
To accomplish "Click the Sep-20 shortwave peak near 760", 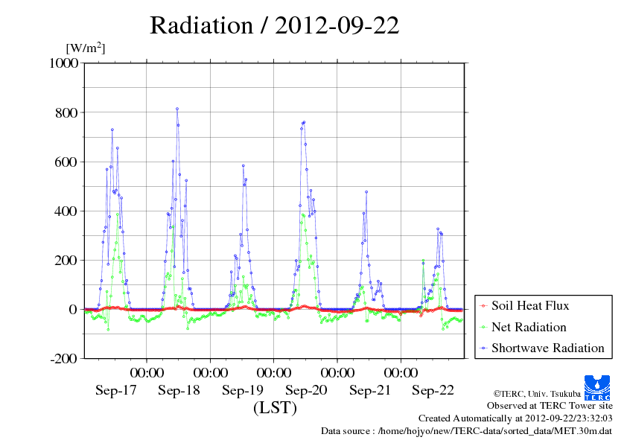I will (x=304, y=122).
